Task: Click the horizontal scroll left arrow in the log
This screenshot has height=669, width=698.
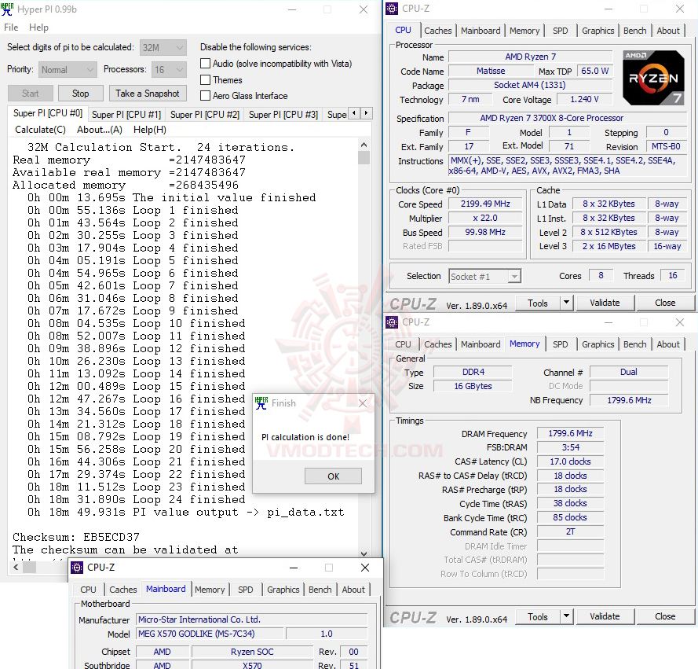Action: click(16, 568)
